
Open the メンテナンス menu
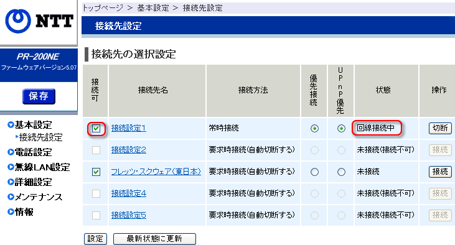(x=39, y=197)
